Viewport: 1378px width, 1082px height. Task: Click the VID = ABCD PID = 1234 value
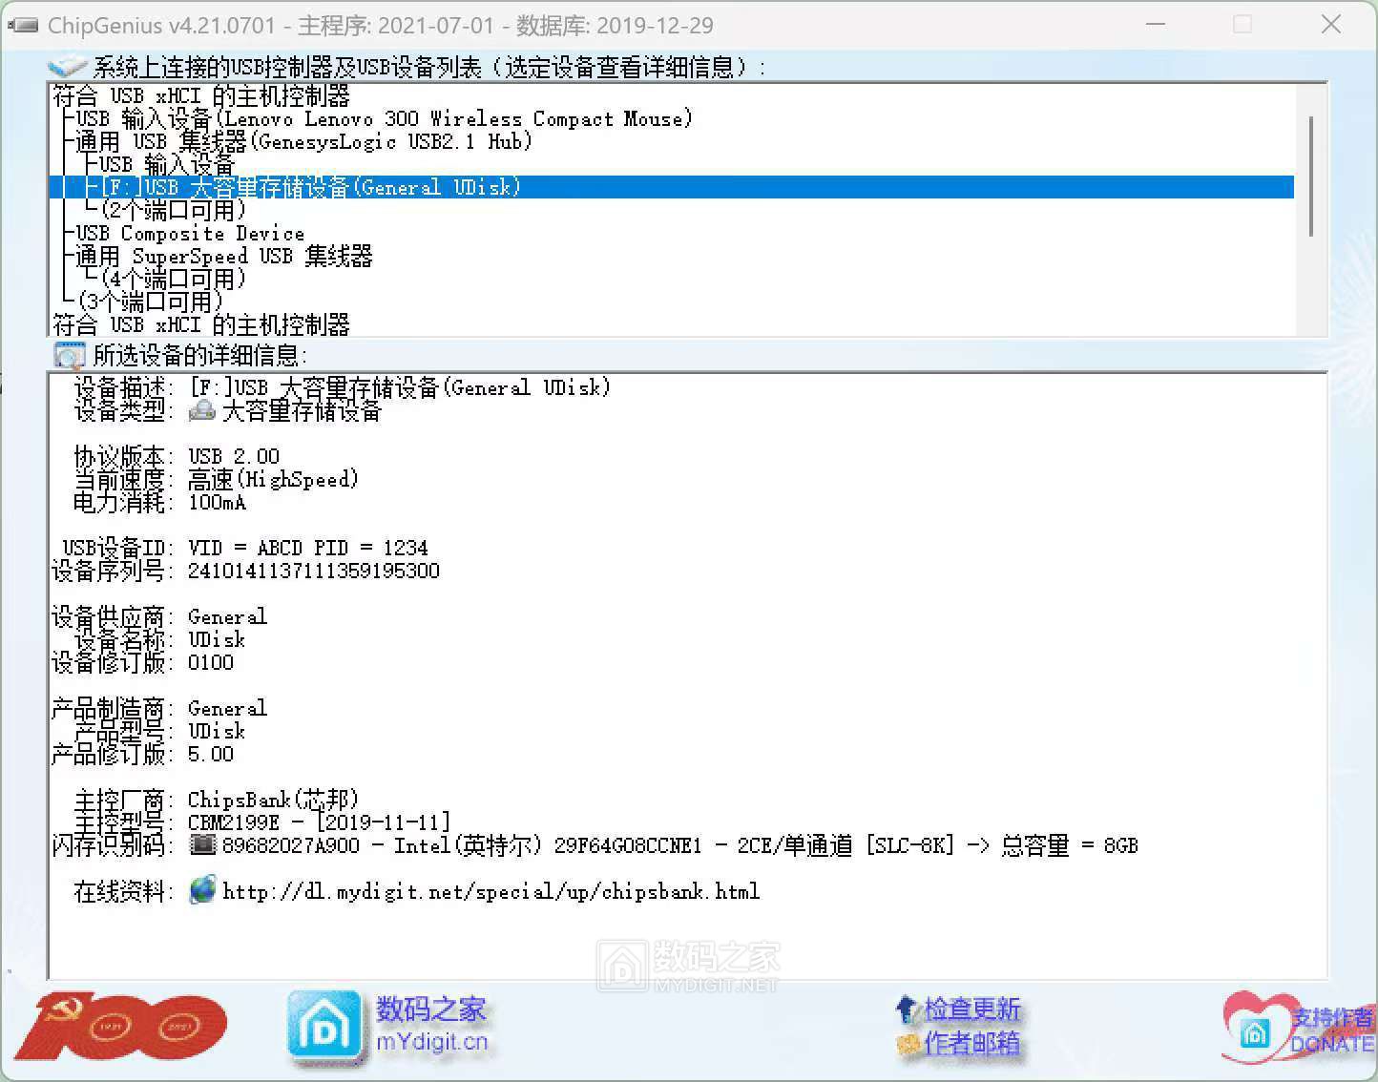click(307, 548)
